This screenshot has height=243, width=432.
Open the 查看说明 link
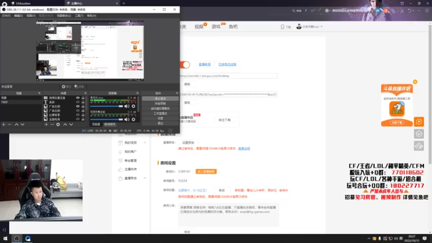pyautogui.click(x=244, y=149)
